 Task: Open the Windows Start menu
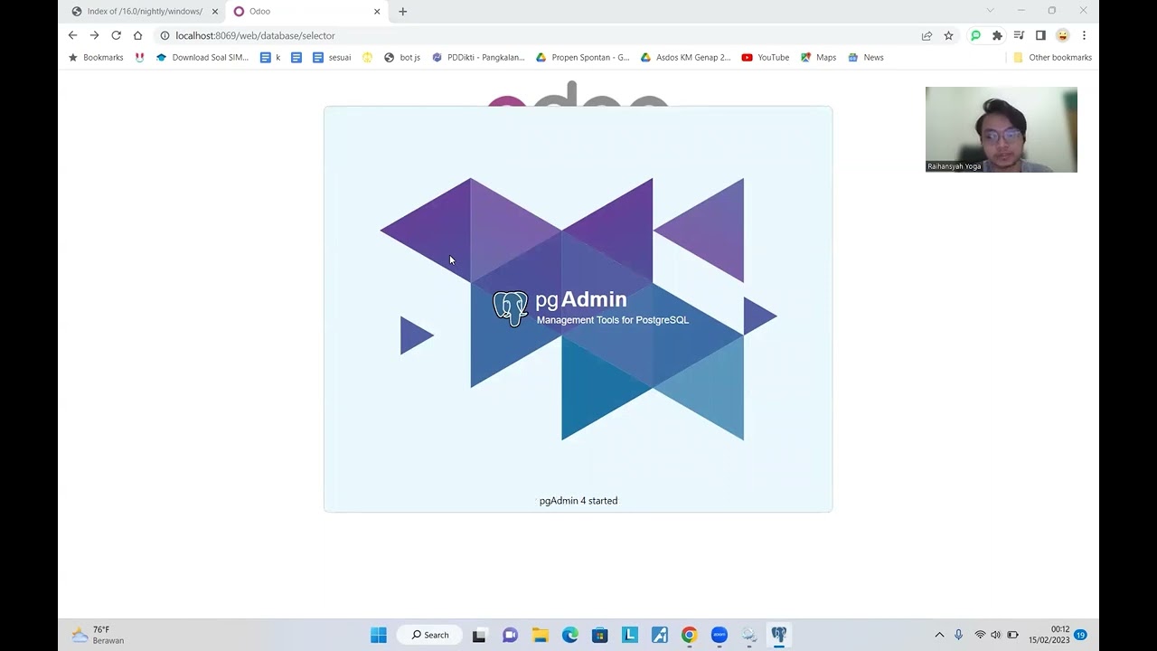379,635
